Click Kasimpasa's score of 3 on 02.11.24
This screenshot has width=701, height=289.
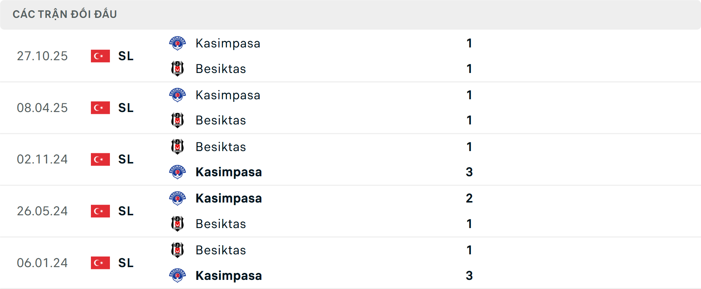(x=469, y=172)
